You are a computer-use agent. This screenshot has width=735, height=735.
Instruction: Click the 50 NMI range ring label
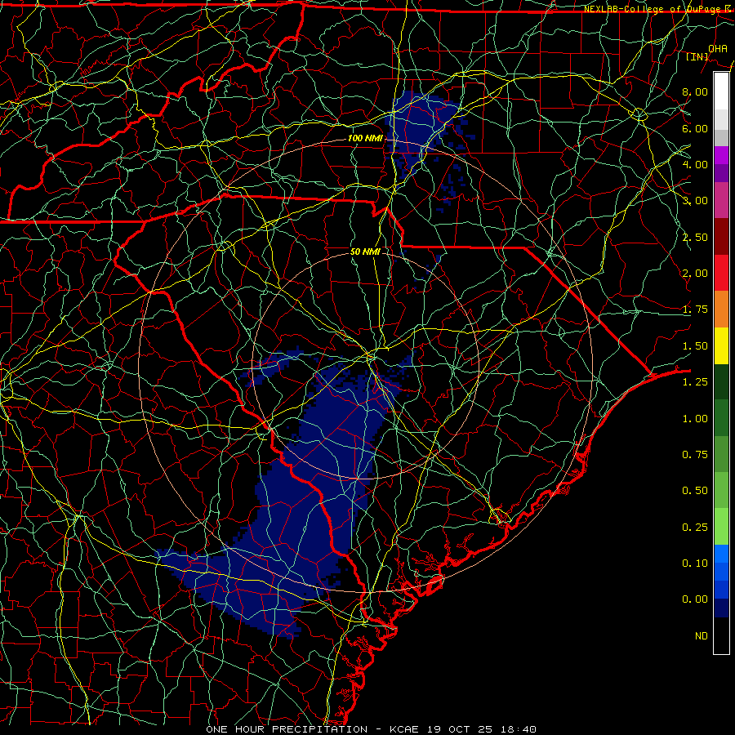tap(365, 252)
